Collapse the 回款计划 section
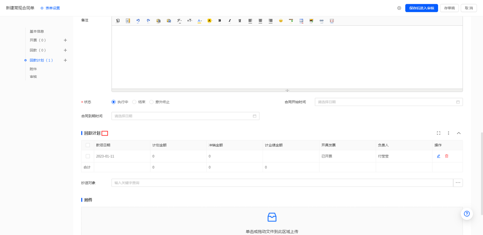Viewport: 483px width, 235px height. pyautogui.click(x=459, y=133)
